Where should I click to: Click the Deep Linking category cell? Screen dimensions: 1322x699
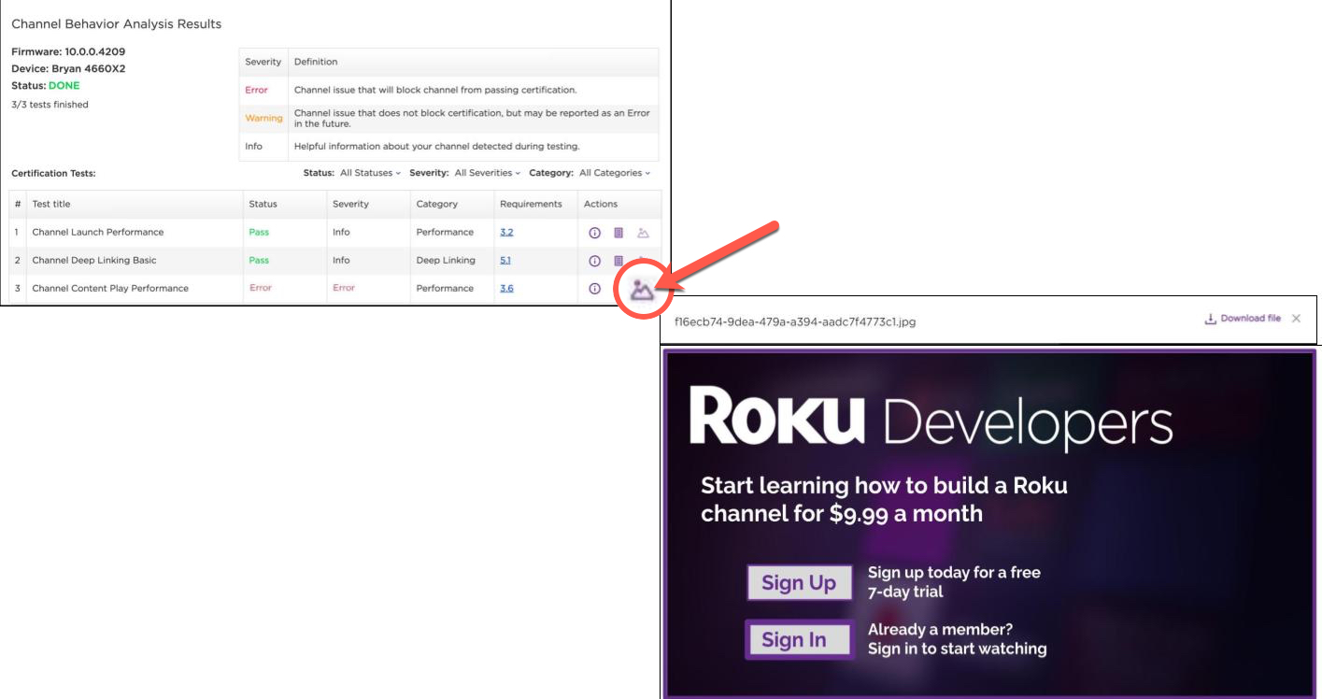pos(446,260)
